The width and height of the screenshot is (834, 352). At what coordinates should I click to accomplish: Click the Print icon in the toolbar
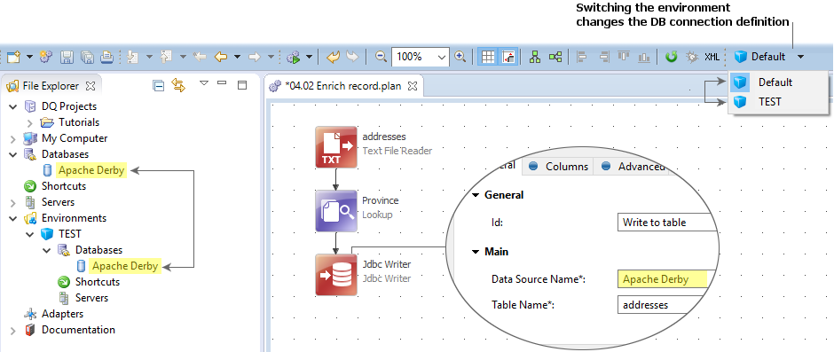(106, 57)
